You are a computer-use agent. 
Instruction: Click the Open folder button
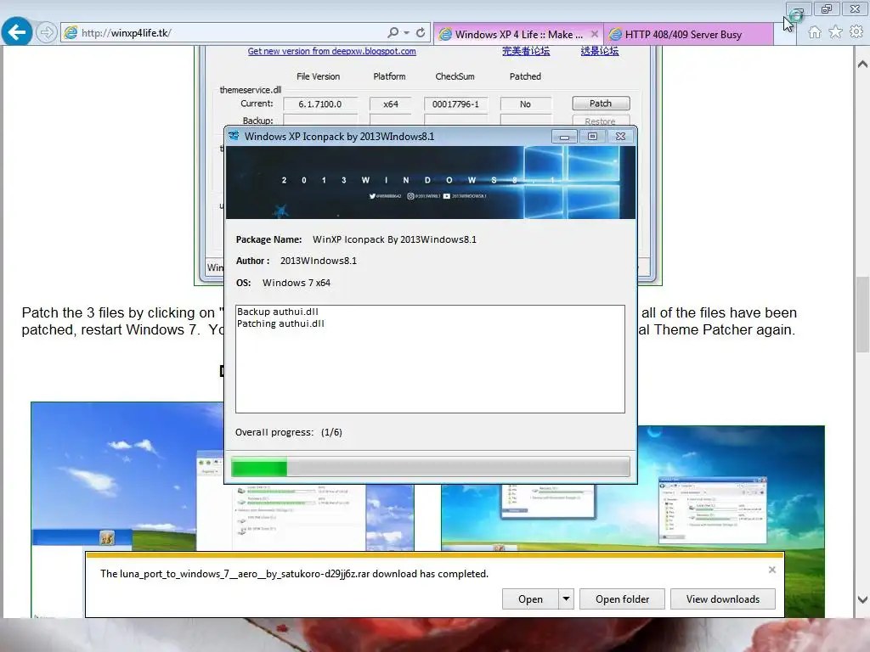622,599
